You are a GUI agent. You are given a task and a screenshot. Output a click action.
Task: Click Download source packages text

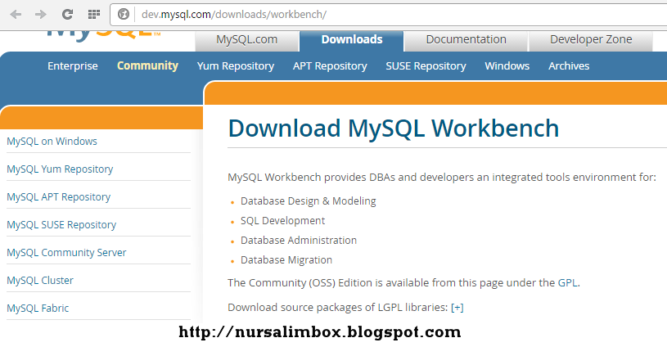coord(338,308)
